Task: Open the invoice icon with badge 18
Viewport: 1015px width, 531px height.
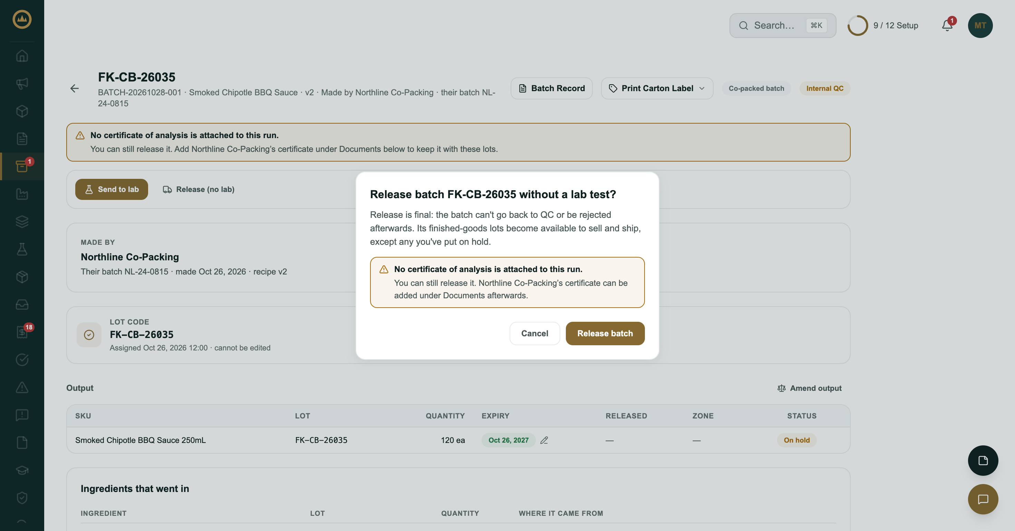Action: click(x=22, y=332)
